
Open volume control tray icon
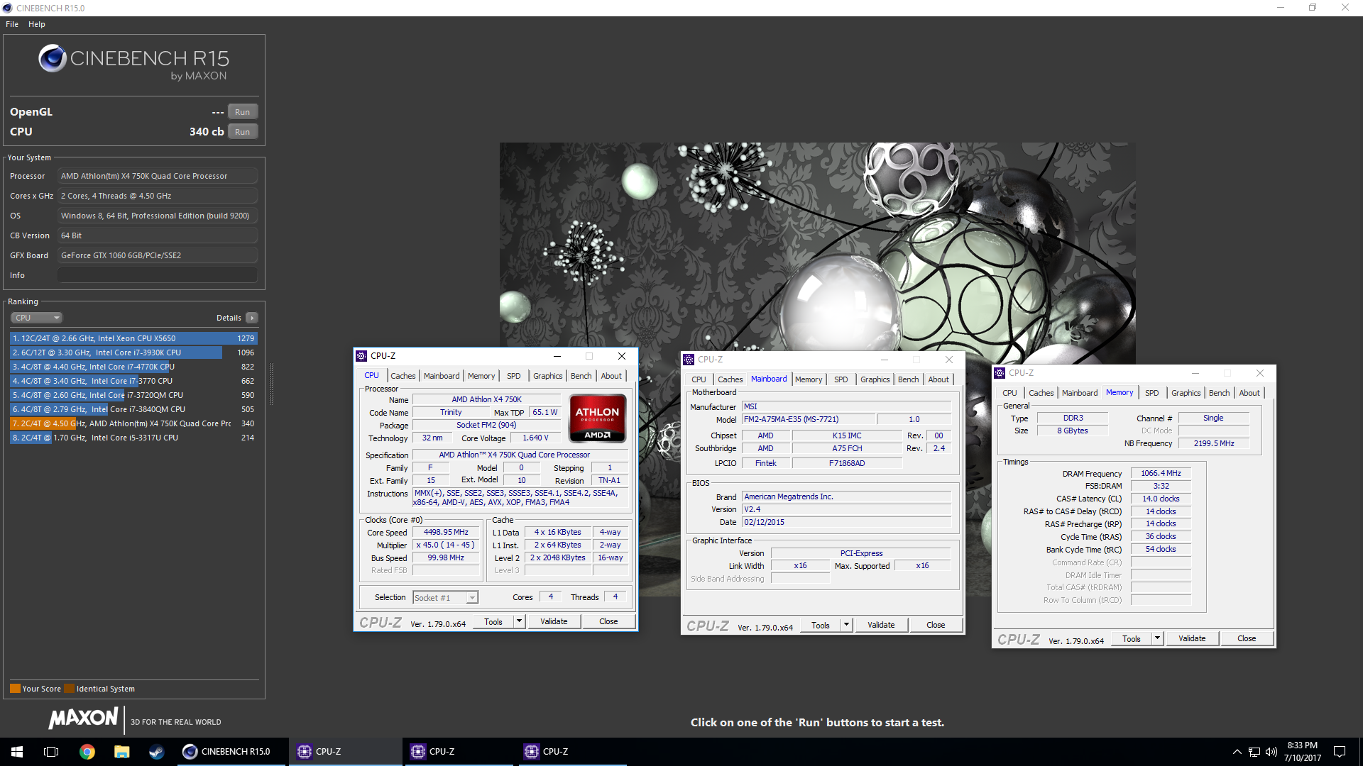1271,752
